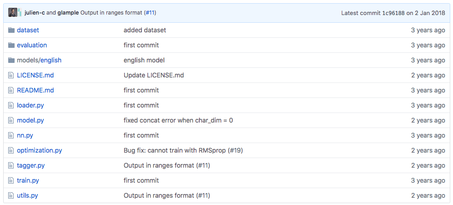This screenshot has height=205, width=453.
Task: Open the model.py file
Action: pyautogui.click(x=30, y=120)
